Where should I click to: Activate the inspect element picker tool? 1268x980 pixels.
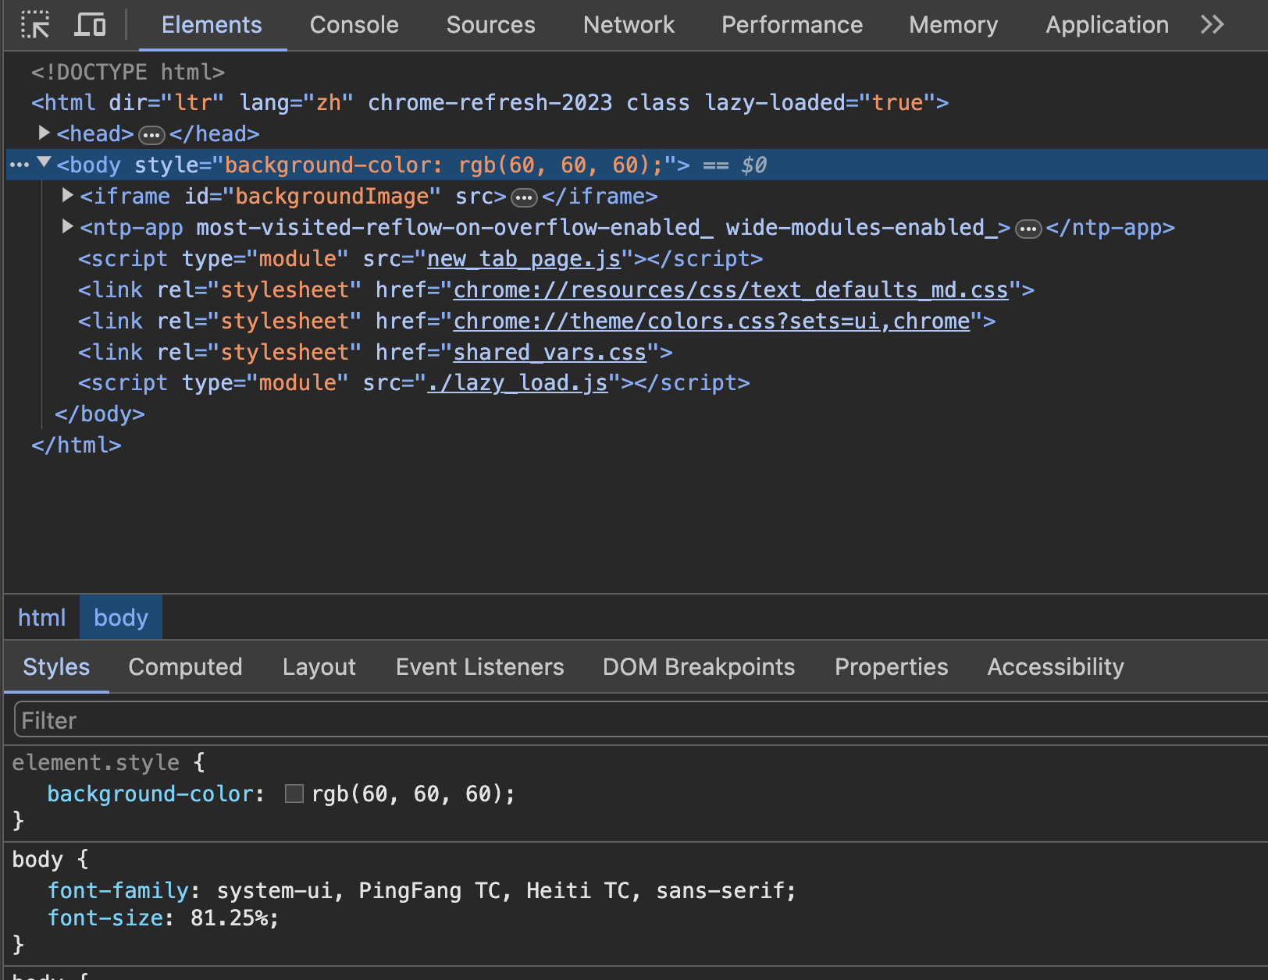pyautogui.click(x=35, y=25)
